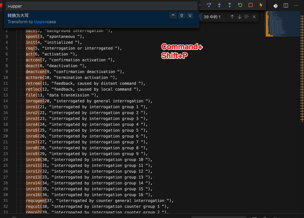
Task: Click the inrogen(20, ...) general interrogation line
Action: (x=89, y=101)
